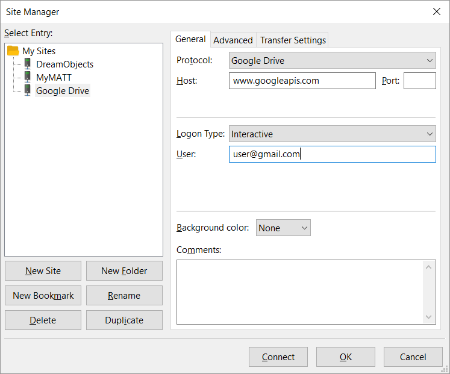Open the Protocol dropdown
The width and height of the screenshot is (450, 374).
[332, 60]
